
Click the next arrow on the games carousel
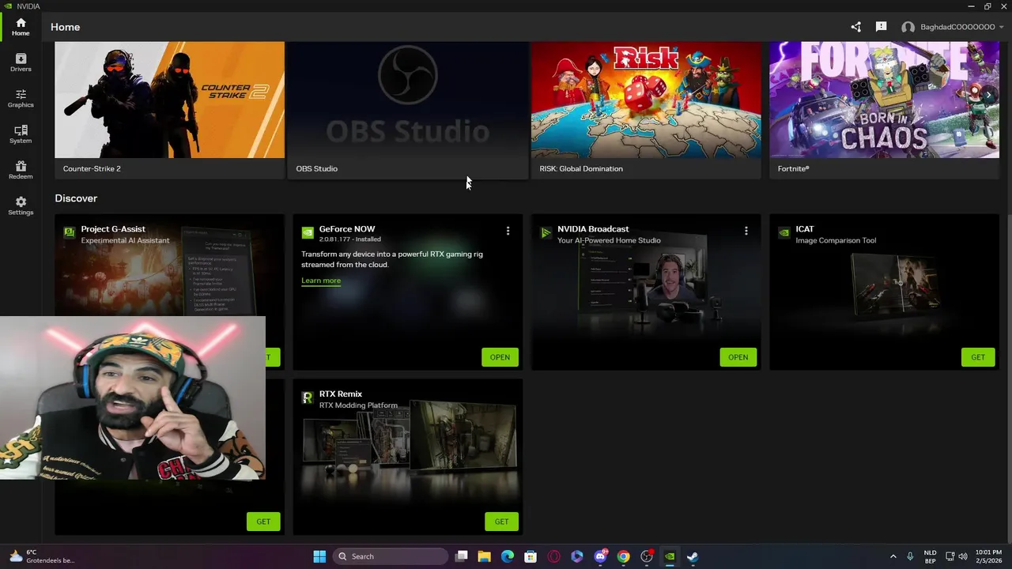tap(987, 95)
